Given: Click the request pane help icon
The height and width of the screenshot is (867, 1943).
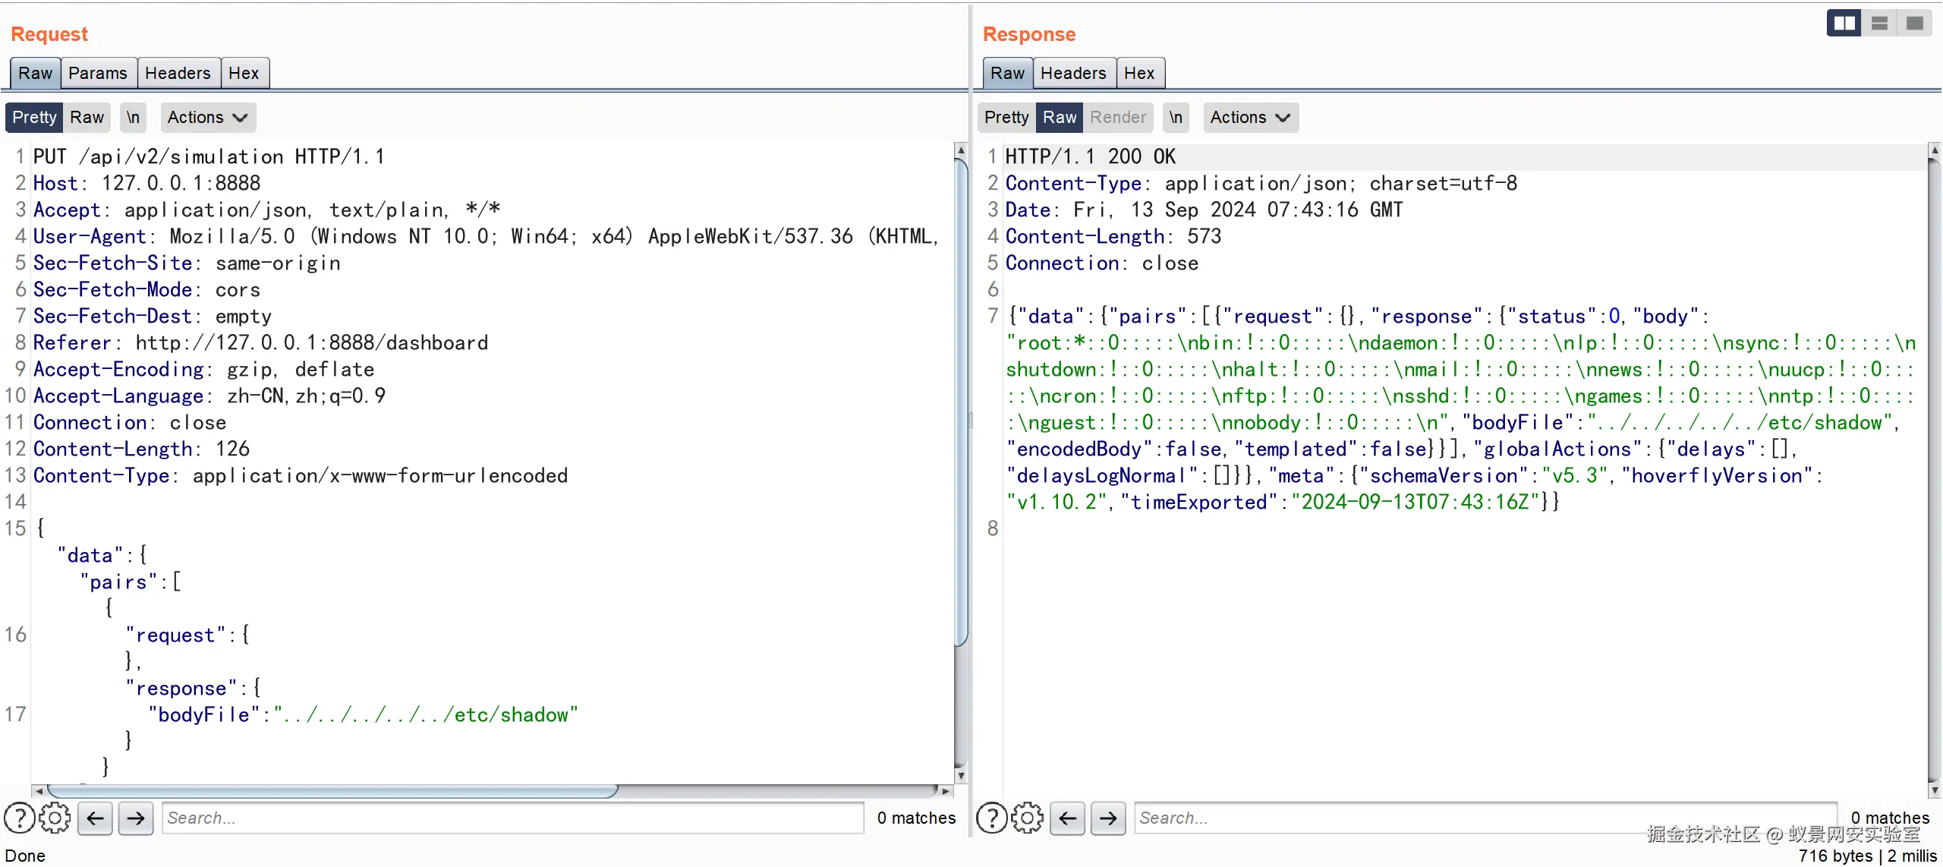Looking at the screenshot, I should tap(20, 818).
